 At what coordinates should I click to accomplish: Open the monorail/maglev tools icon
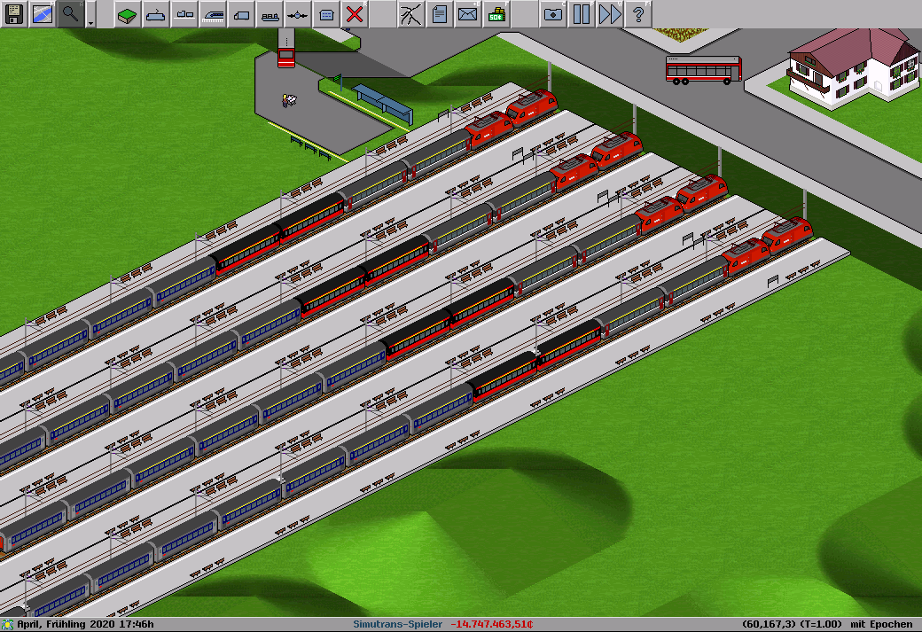pyautogui.click(x=184, y=14)
